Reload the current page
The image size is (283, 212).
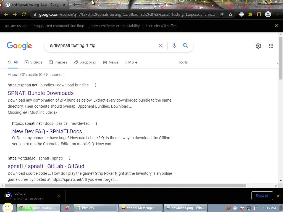tap(24, 14)
